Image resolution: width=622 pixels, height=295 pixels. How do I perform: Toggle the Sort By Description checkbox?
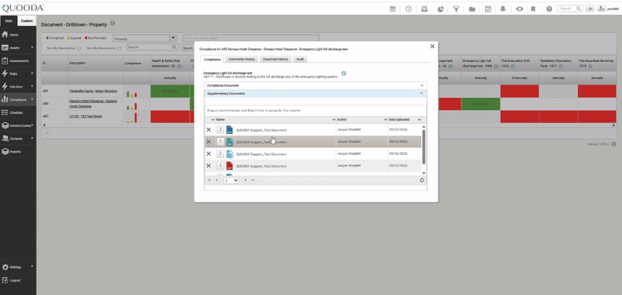(79, 48)
